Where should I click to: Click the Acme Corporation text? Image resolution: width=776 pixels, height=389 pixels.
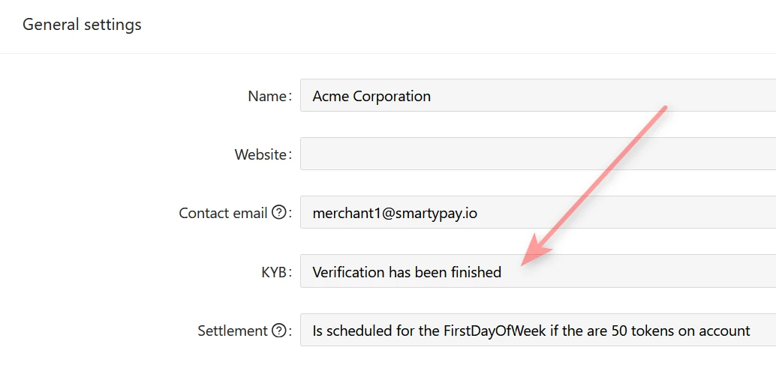(371, 96)
